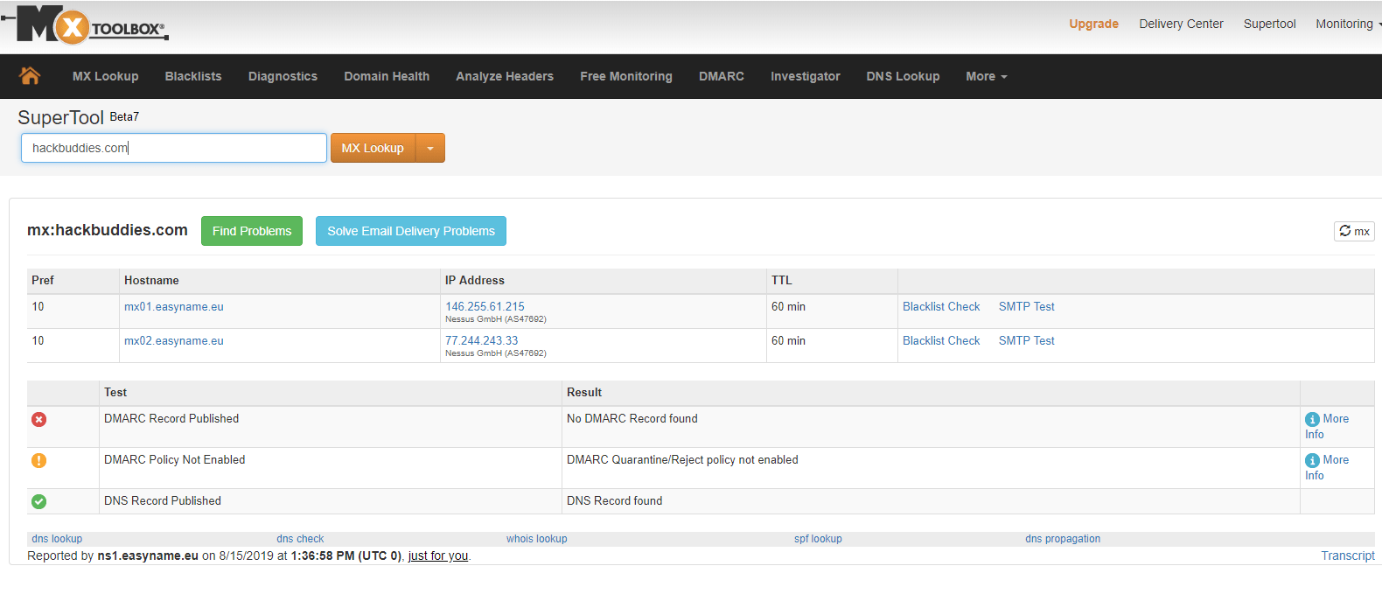Open the Blacklists menu item
This screenshot has height=594, width=1382.
point(193,76)
